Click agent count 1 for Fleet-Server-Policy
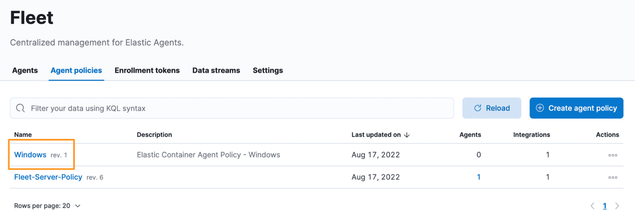 [x=478, y=177]
